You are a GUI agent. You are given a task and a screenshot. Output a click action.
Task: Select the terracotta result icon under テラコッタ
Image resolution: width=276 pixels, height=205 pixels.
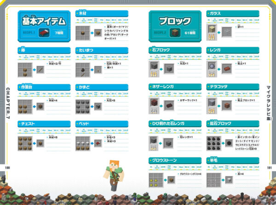click(227, 105)
